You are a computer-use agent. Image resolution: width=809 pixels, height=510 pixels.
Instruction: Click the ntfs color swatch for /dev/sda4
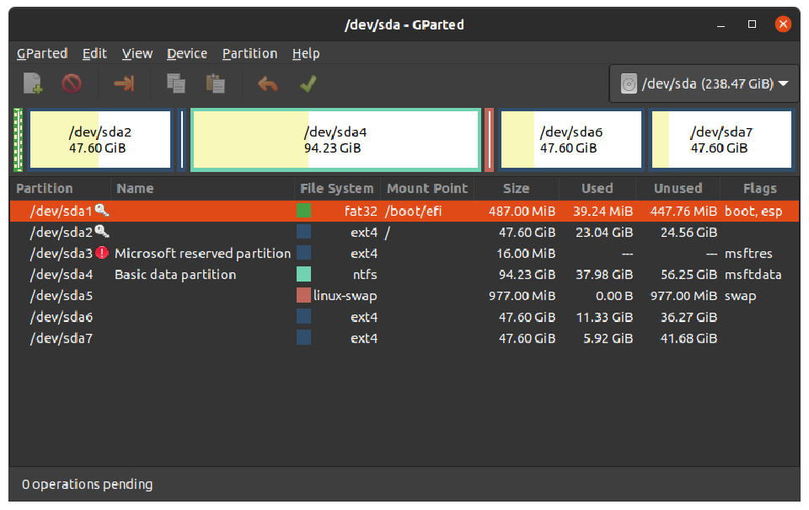(303, 274)
